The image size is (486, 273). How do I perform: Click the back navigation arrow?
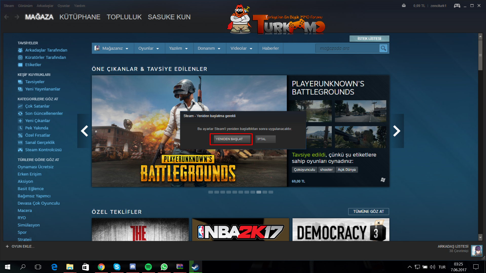7,17
